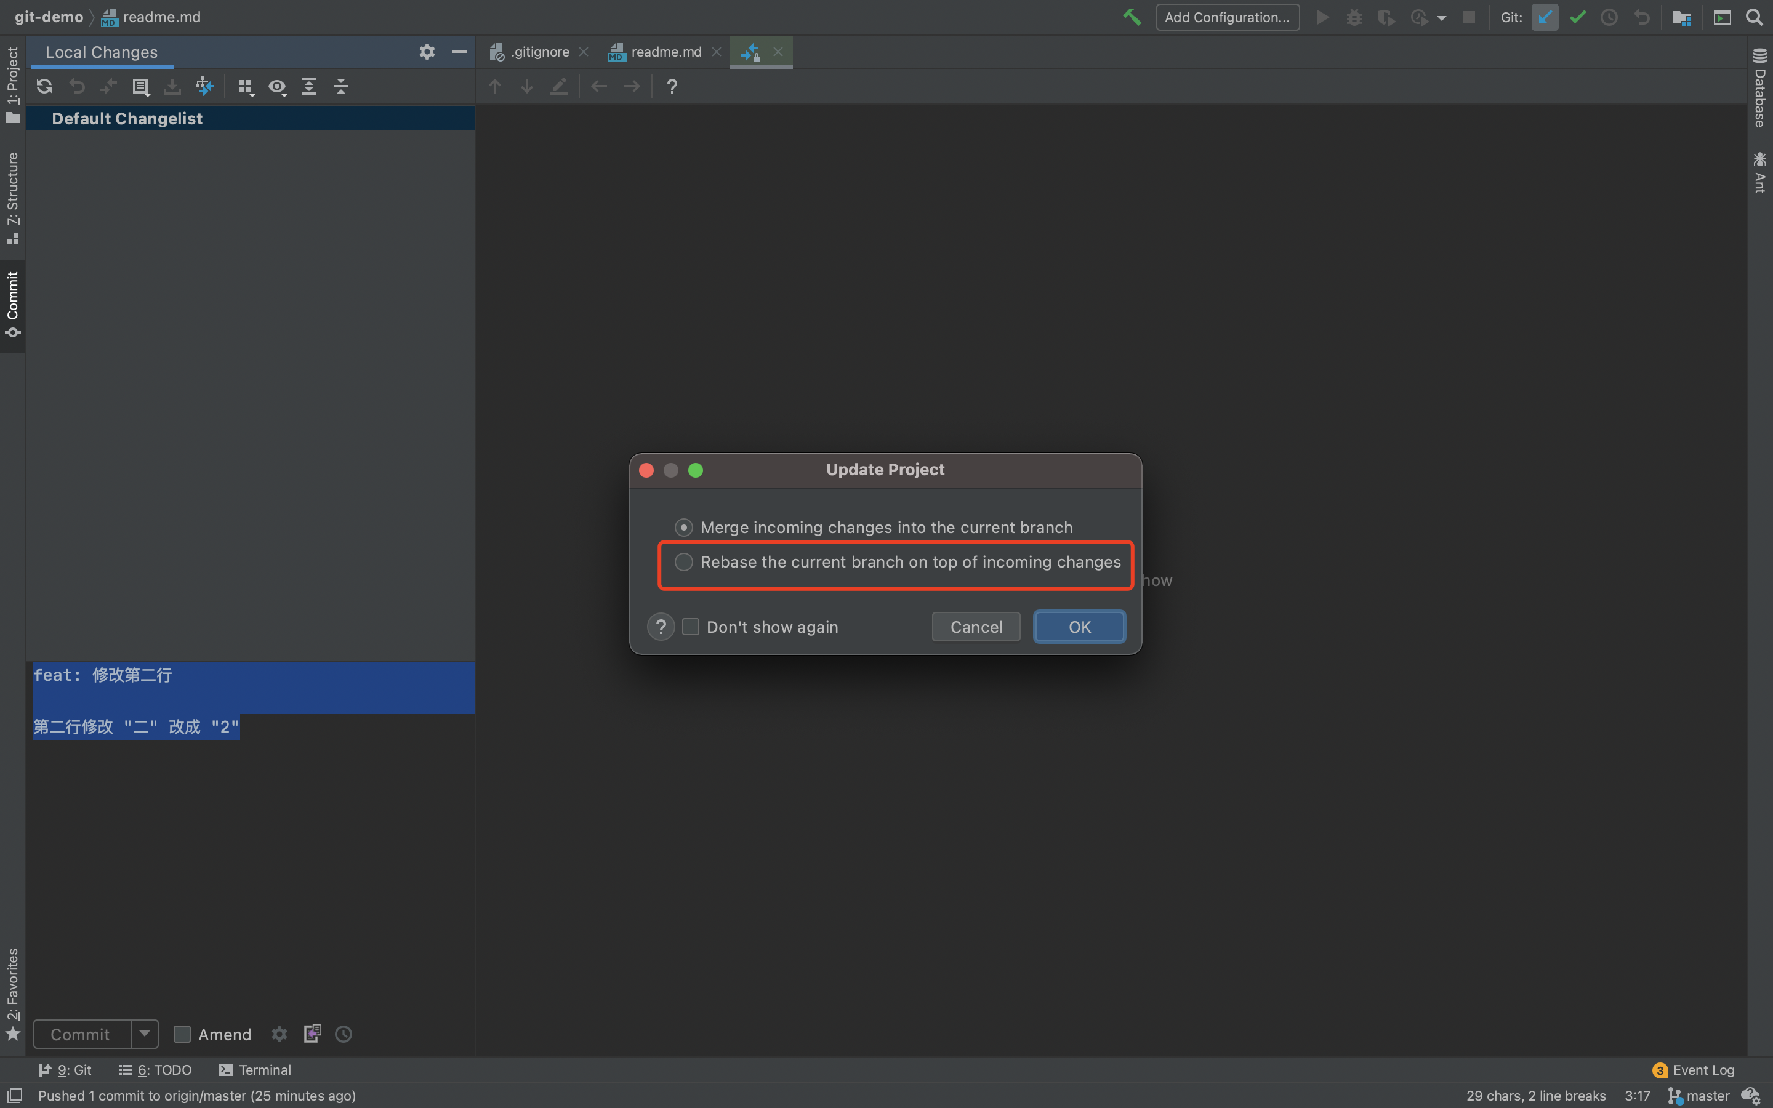This screenshot has height=1108, width=1773.
Task: Open commit message history clock icon
Action: coord(343,1034)
